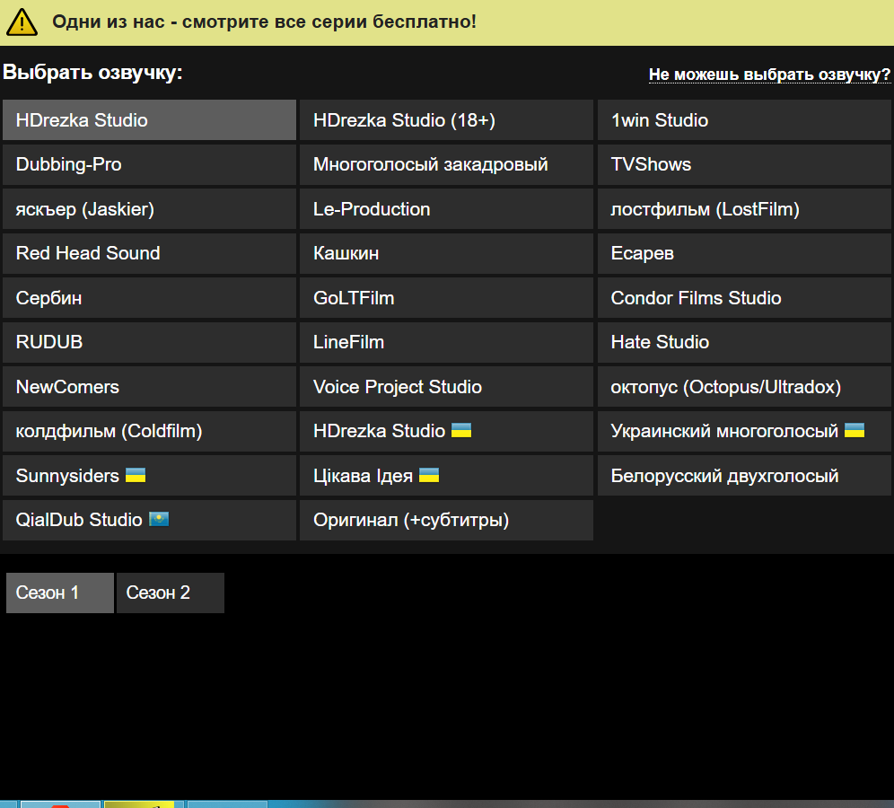The height and width of the screenshot is (808, 894).
Task: Select LineFilm voiceover
Action: [x=446, y=342]
